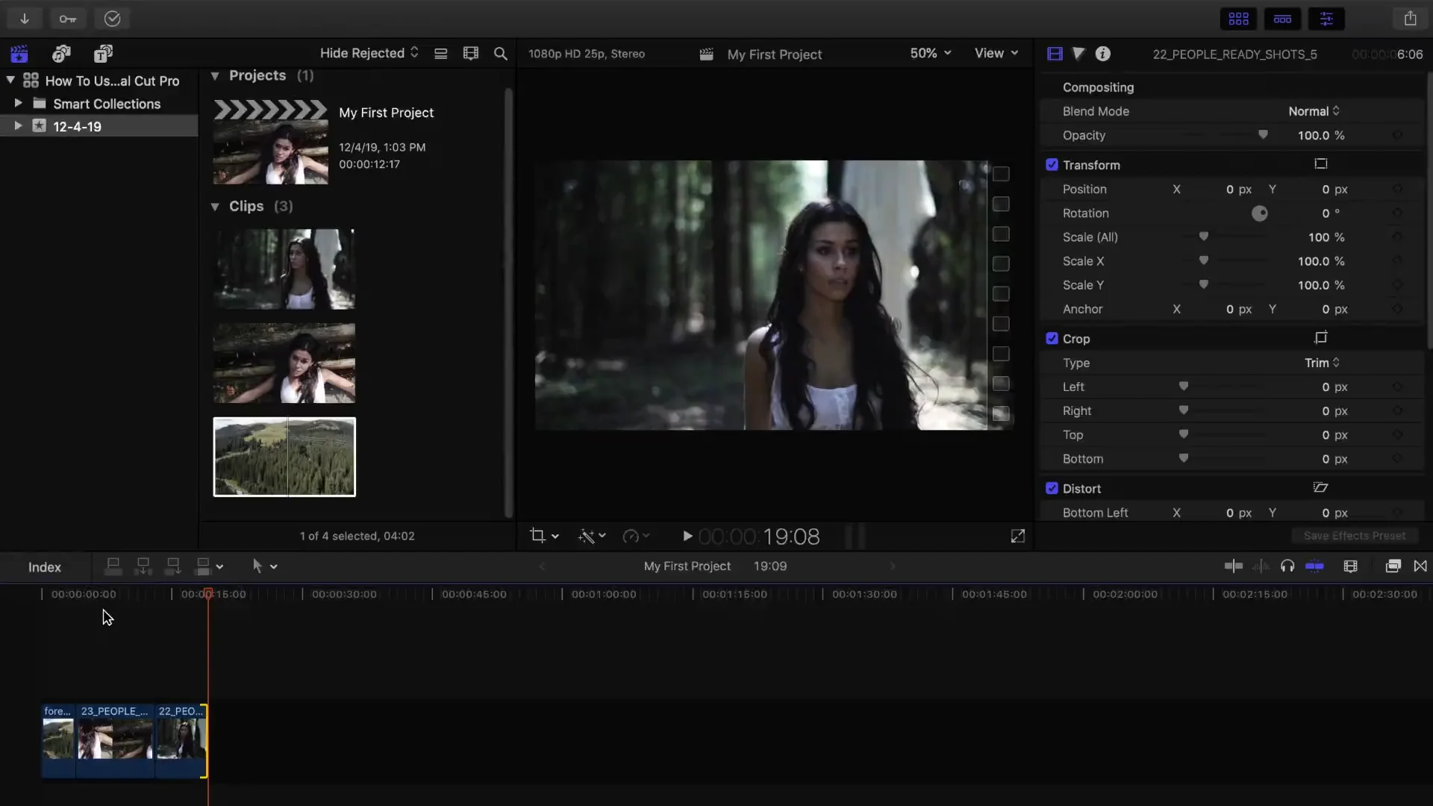Show the Titles and Generators sidebar
Viewport: 1433px width, 806px height.
click(103, 54)
